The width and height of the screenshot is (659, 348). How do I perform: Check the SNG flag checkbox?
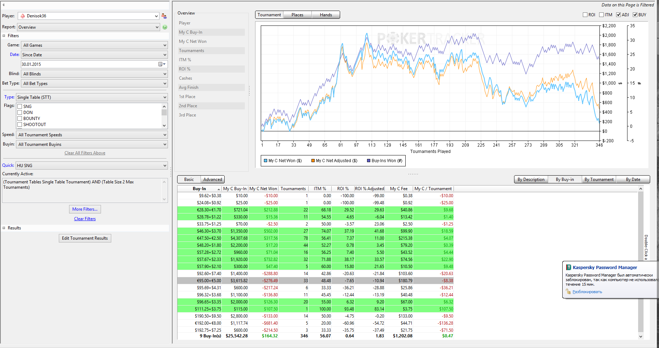pyautogui.click(x=20, y=107)
